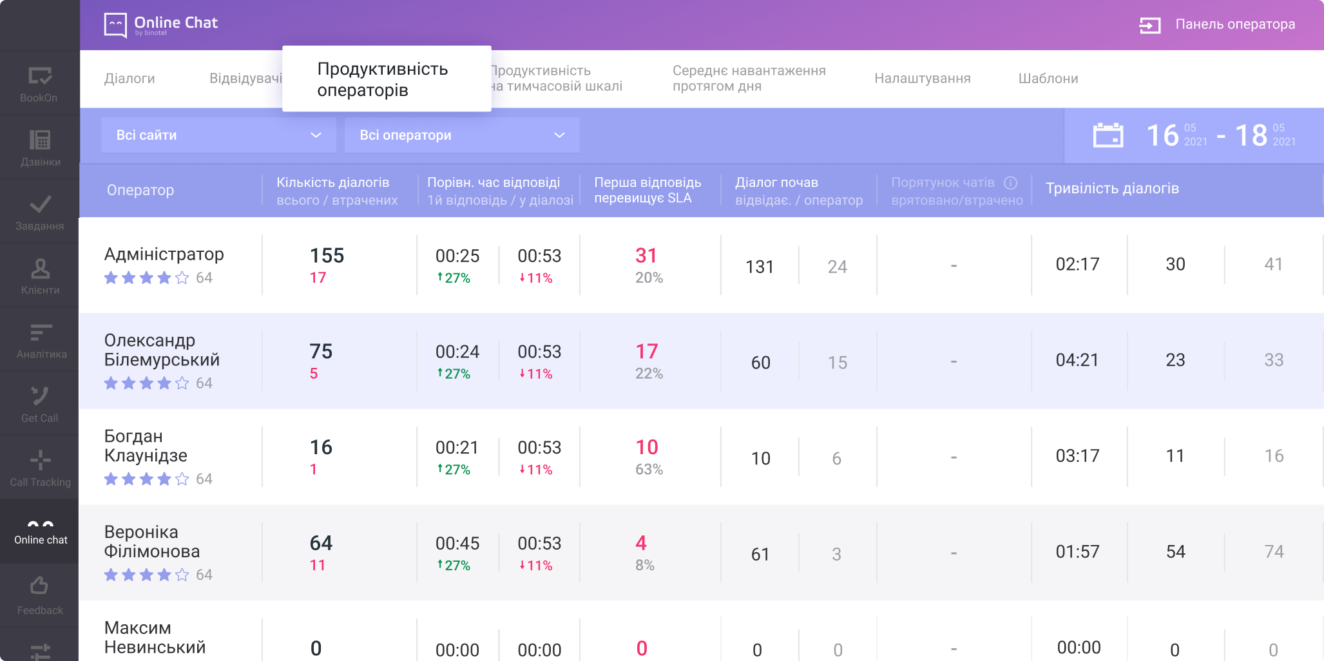This screenshot has height=661, width=1324.
Task: Click info icon next to Порятунок чатів
Action: pyautogui.click(x=1011, y=183)
